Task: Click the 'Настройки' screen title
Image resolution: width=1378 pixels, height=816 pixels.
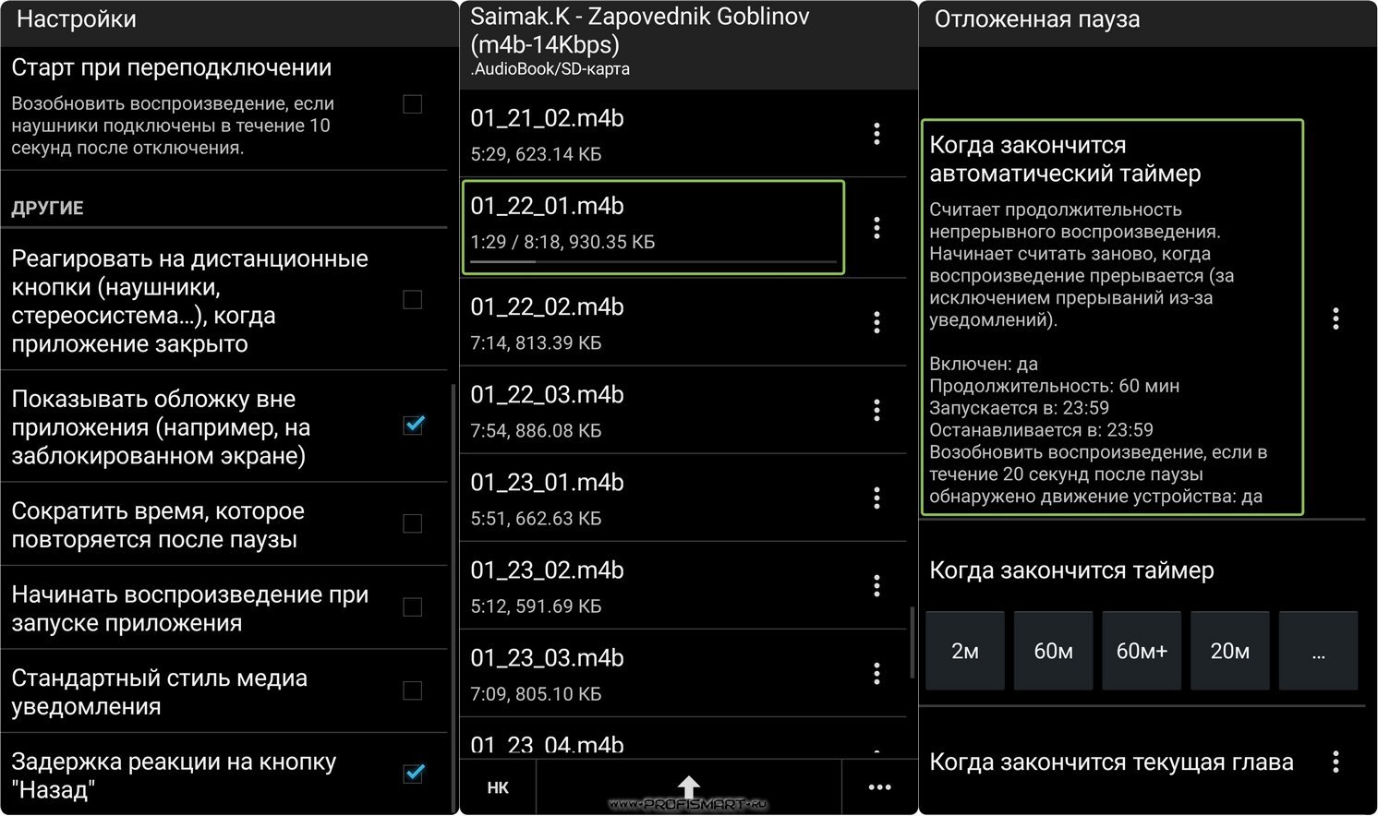Action: [76, 19]
